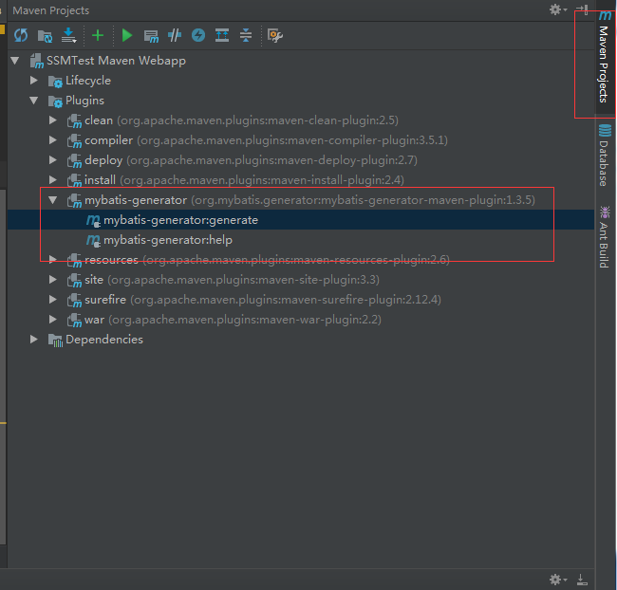Screen dimensions: 617x590
Task: Select the resources plugin row
Action: click(x=301, y=260)
